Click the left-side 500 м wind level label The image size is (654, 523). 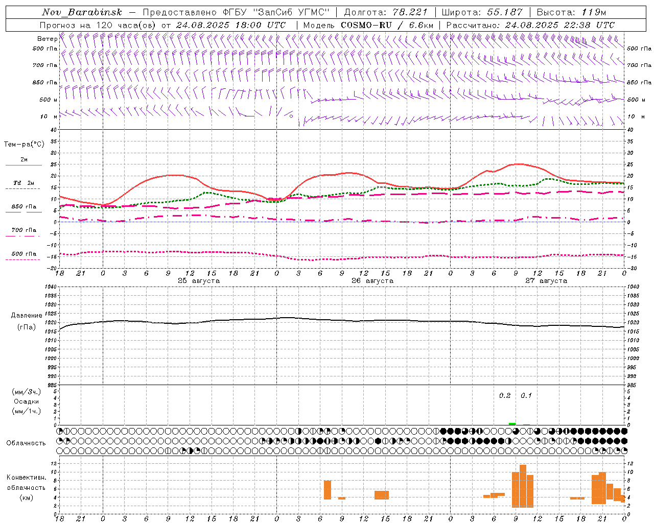pyautogui.click(x=49, y=100)
